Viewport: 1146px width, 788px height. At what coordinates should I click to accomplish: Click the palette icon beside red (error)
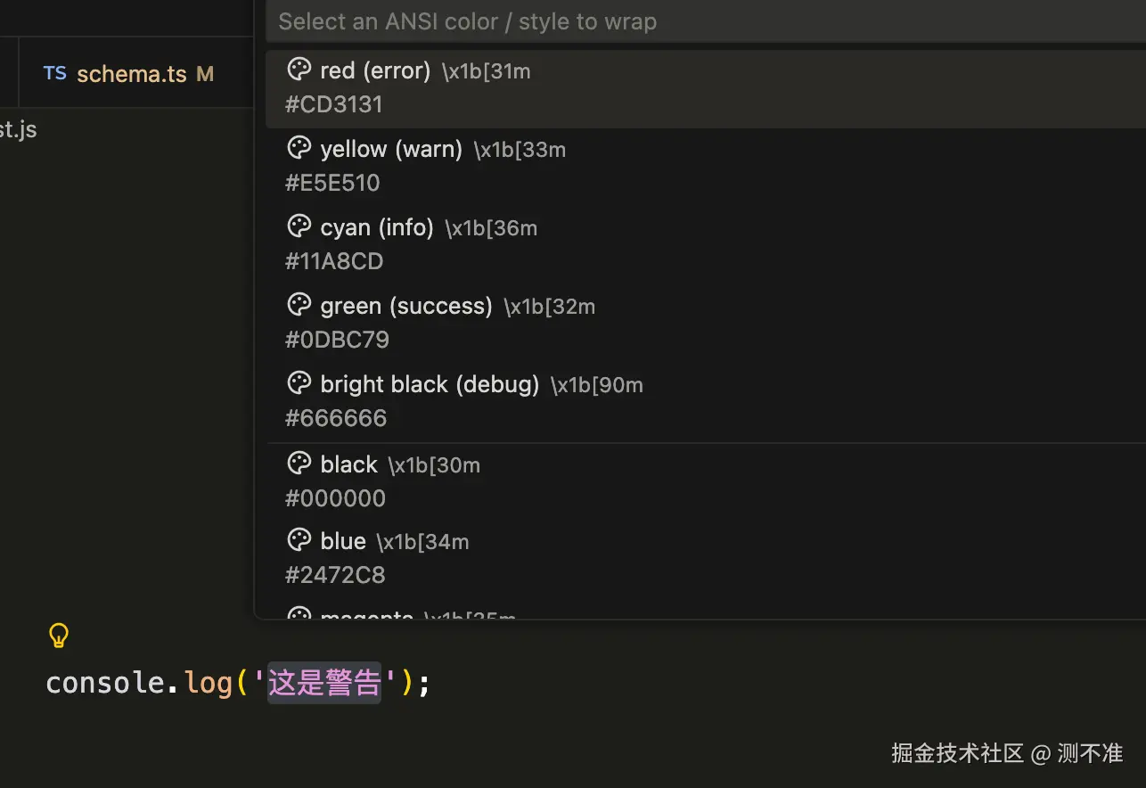299,70
